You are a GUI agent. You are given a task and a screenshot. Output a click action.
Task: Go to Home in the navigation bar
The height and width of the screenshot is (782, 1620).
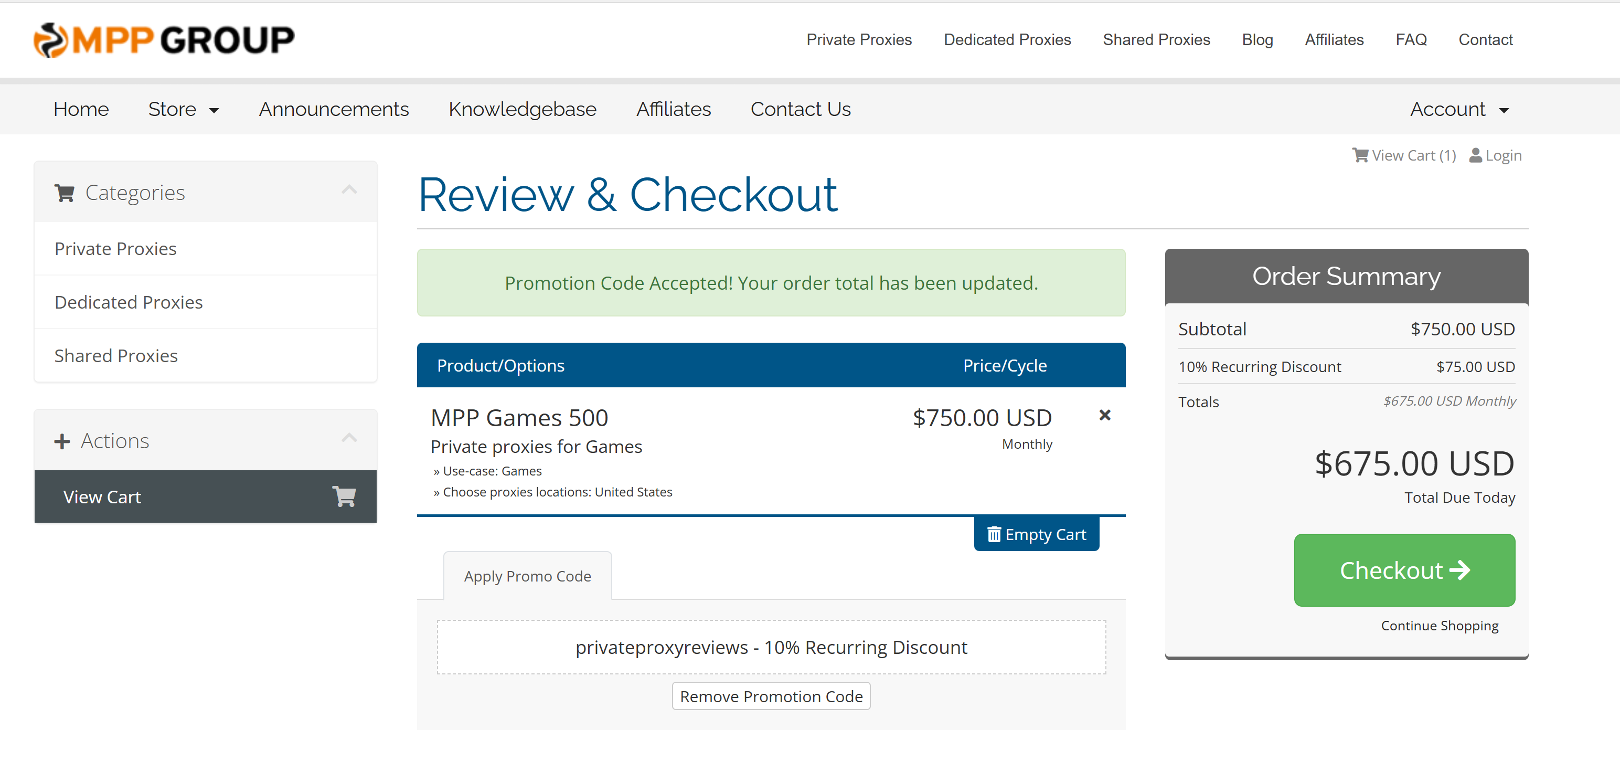(x=81, y=110)
